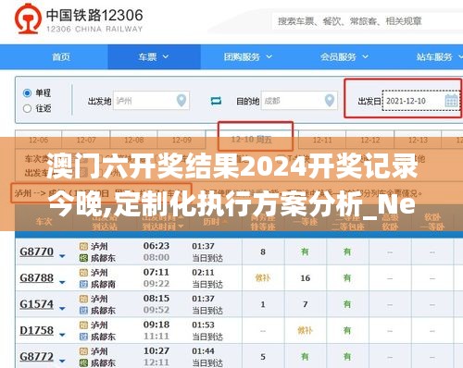463x368 pixels.
Task: Click the 候补 waitlist link for G8788
Action: click(x=263, y=278)
